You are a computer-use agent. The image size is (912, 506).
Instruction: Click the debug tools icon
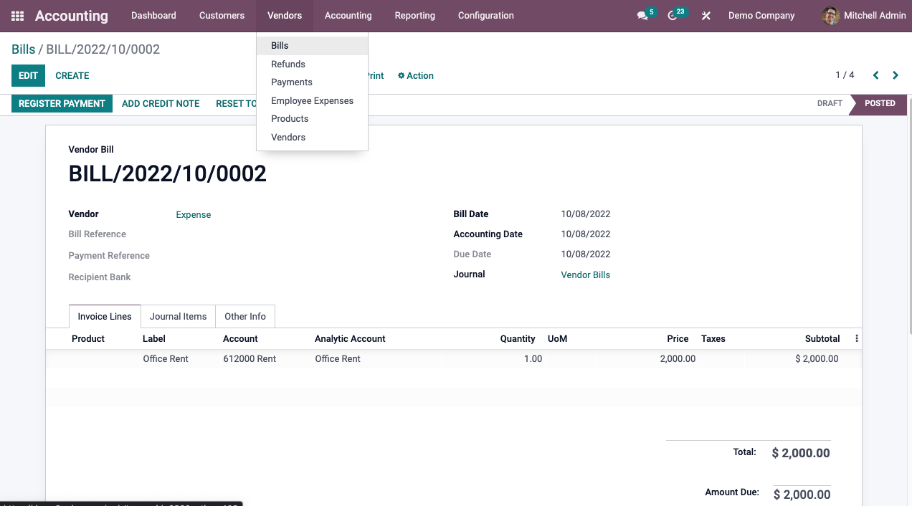pyautogui.click(x=706, y=16)
